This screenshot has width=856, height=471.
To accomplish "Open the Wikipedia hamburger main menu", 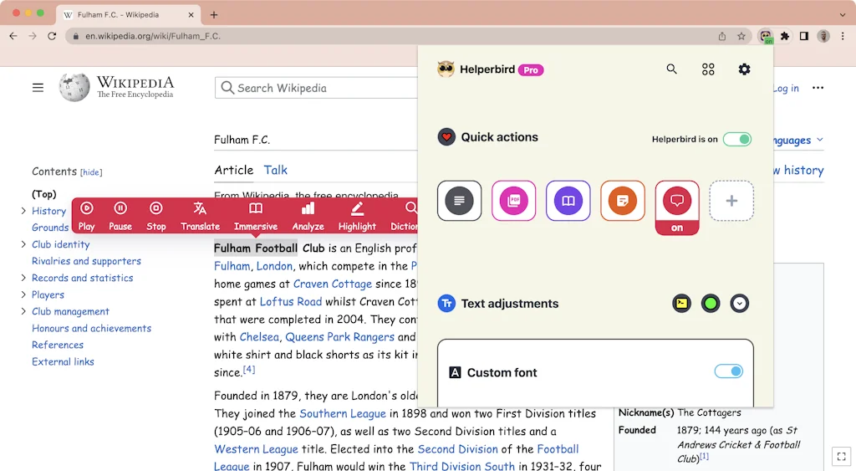I will click(38, 88).
